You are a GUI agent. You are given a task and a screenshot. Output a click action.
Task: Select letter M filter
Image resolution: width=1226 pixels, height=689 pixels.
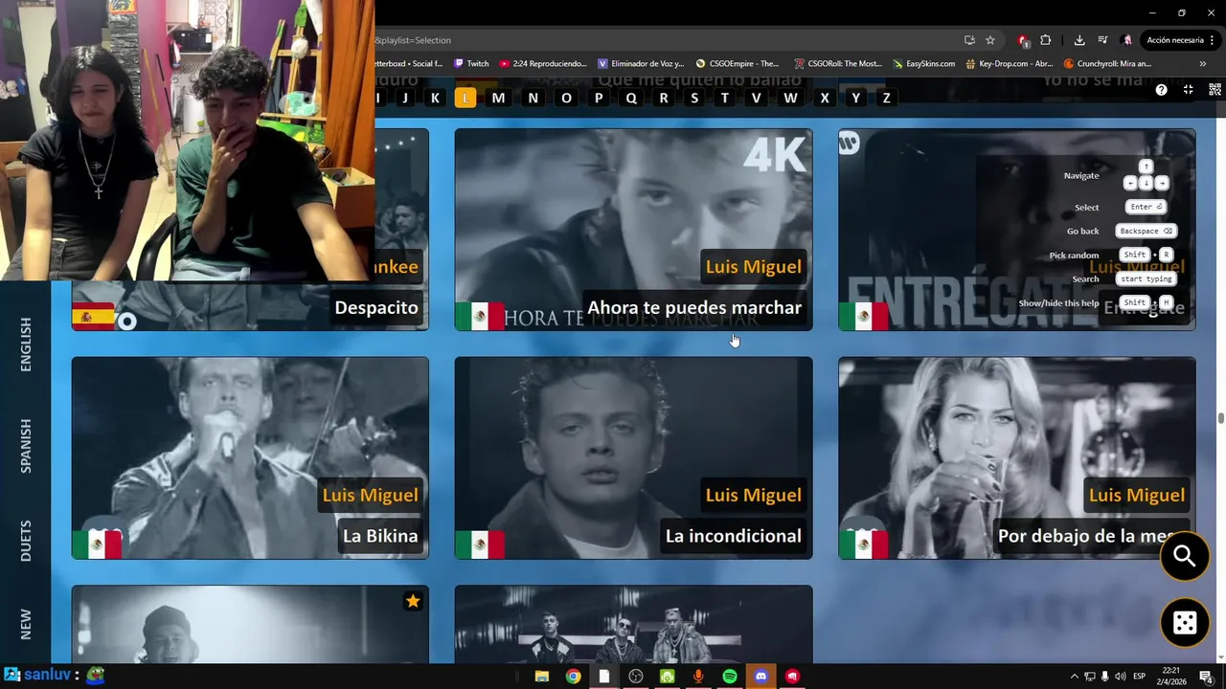tap(498, 98)
